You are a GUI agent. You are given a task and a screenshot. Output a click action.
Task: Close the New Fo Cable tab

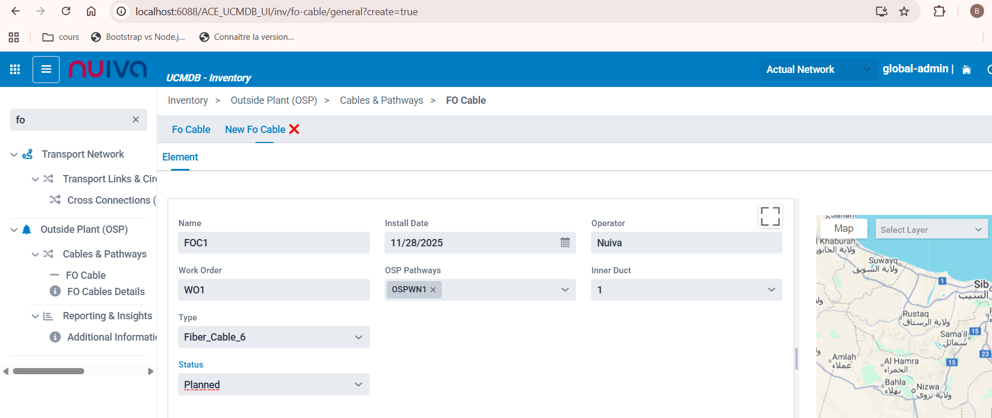[x=294, y=130]
